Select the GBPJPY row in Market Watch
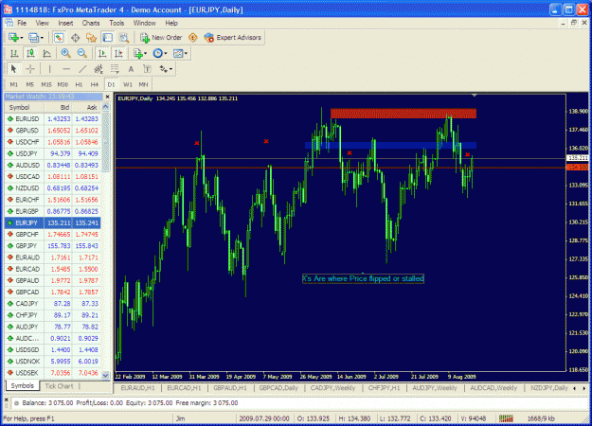The width and height of the screenshot is (592, 426). (x=53, y=245)
